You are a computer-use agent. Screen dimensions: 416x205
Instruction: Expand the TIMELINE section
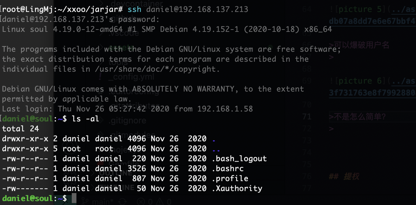[92, 188]
